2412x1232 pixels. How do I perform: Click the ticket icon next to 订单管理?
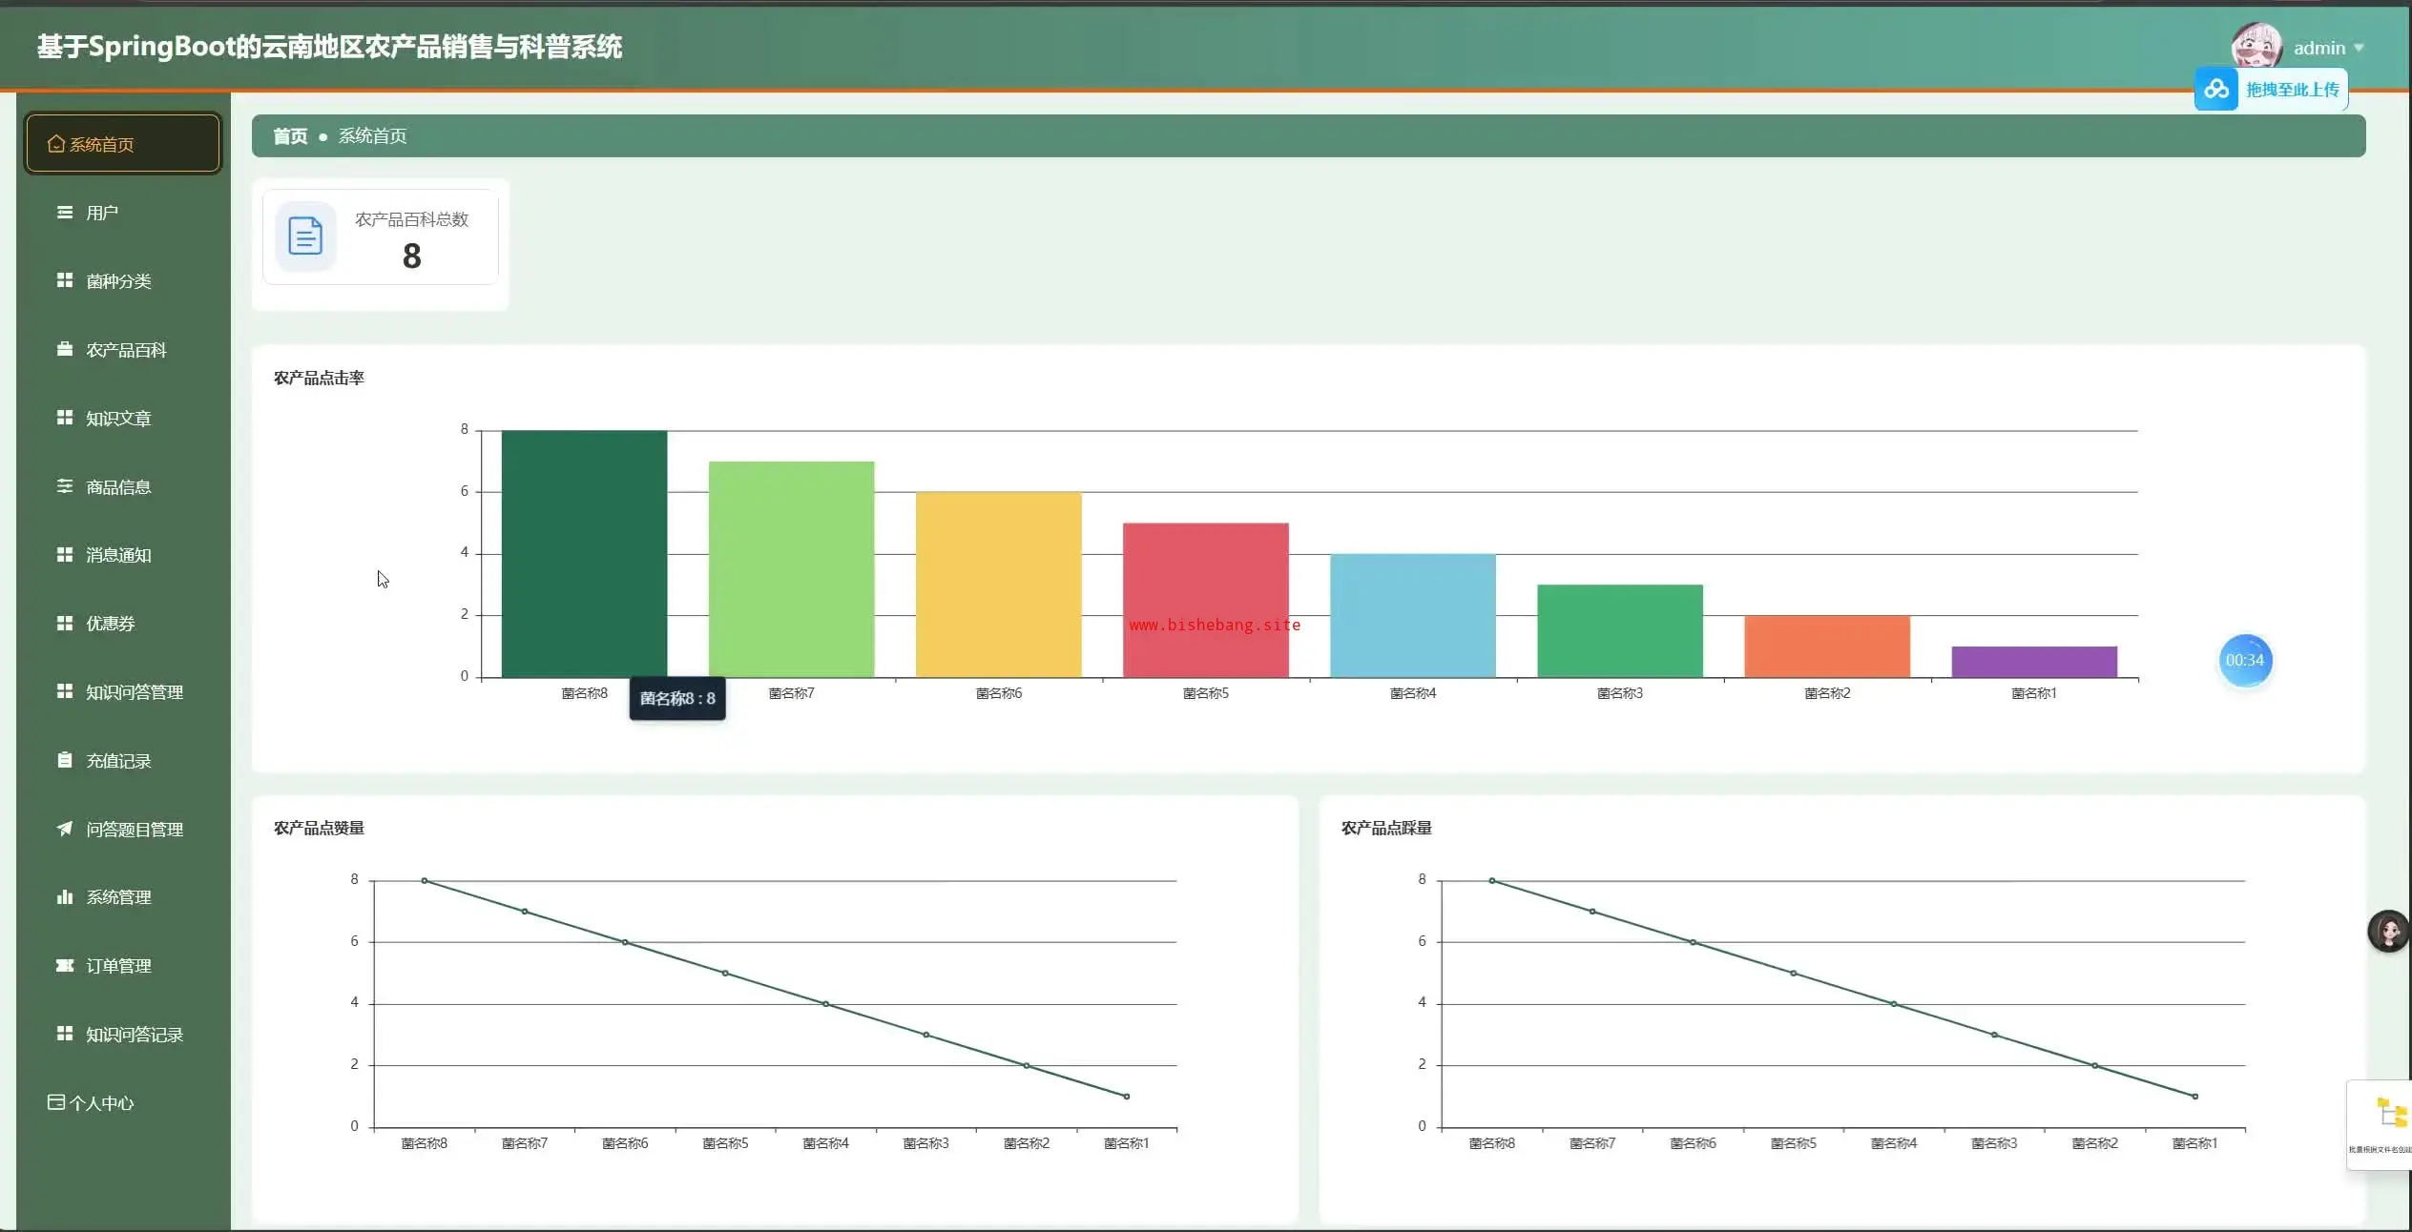click(65, 965)
